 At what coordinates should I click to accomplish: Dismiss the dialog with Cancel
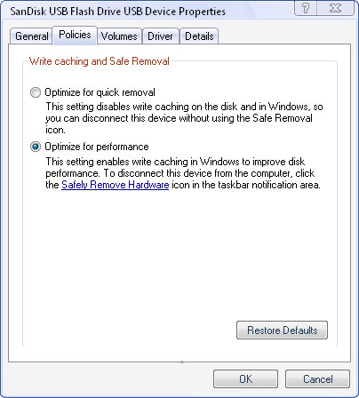coord(317,378)
